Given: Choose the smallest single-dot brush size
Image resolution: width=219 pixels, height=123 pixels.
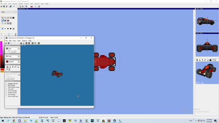Looking at the screenshot, I should pos(2,29).
